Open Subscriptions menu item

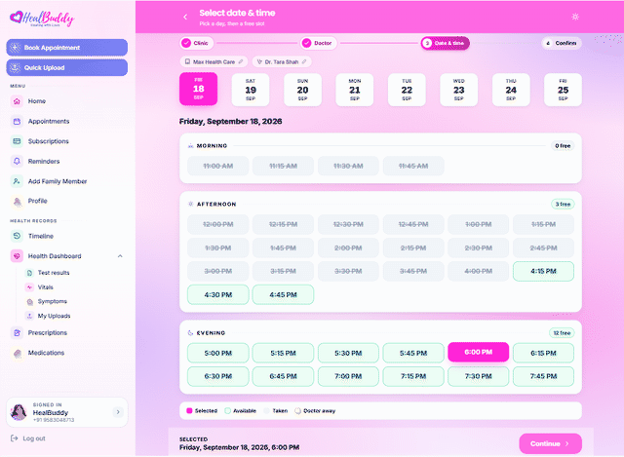coord(67,141)
